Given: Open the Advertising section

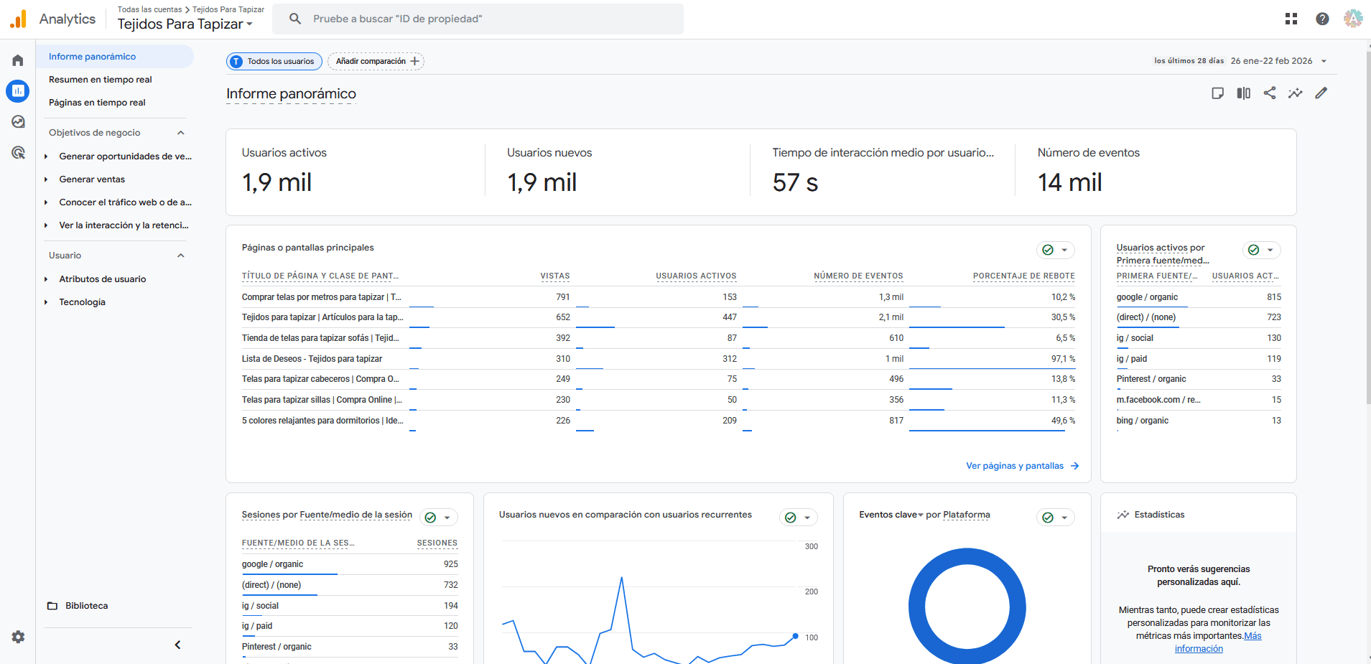Looking at the screenshot, I should (17, 153).
